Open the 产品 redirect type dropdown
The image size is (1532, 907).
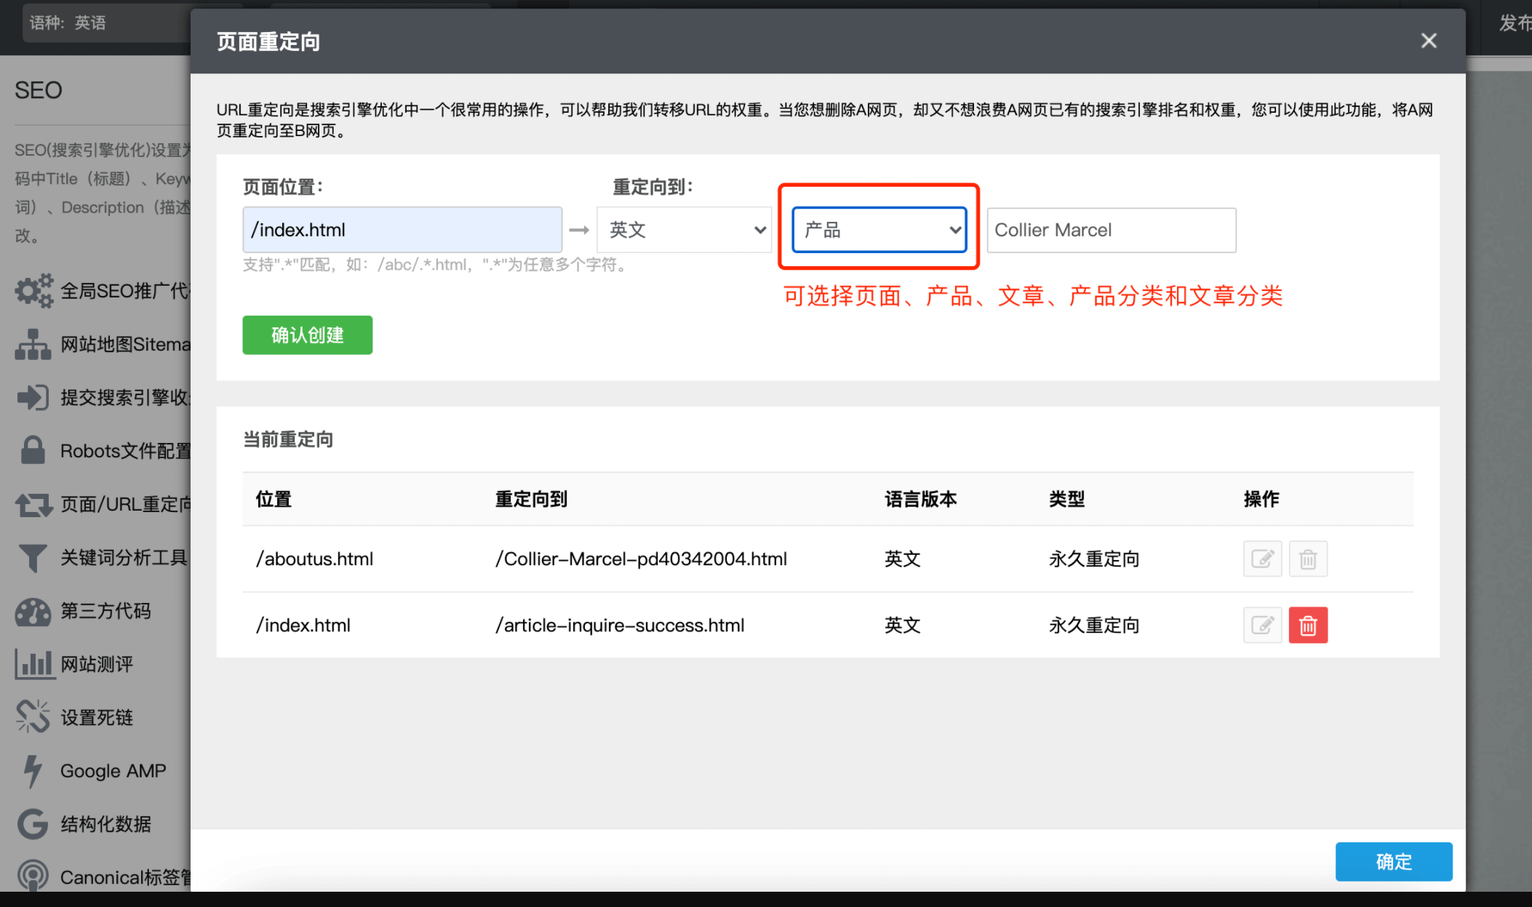coord(879,230)
